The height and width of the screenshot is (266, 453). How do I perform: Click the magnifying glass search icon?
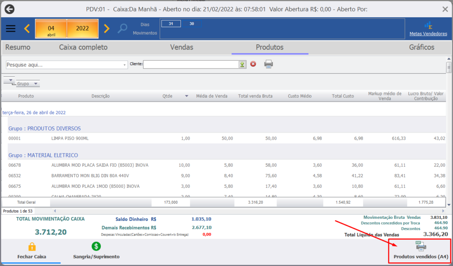click(x=123, y=29)
